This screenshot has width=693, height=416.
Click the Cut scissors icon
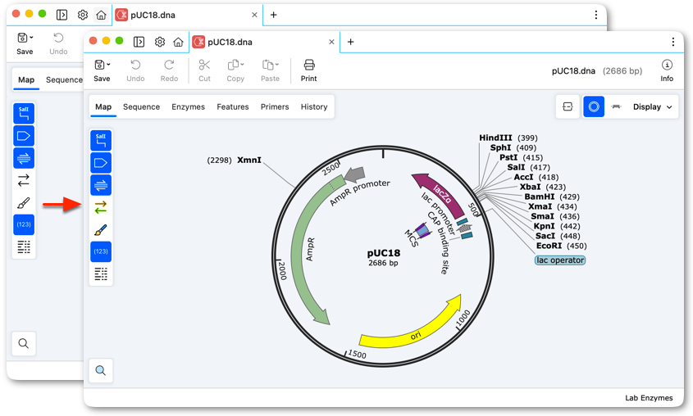tap(204, 66)
